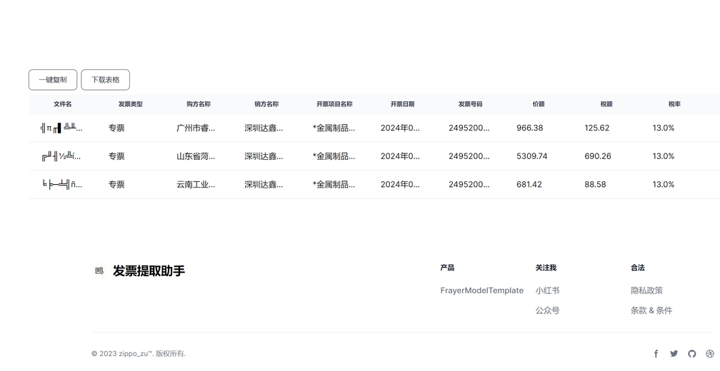720x371 pixels.
Task: Select the price cell 5309.74
Action: coord(531,156)
